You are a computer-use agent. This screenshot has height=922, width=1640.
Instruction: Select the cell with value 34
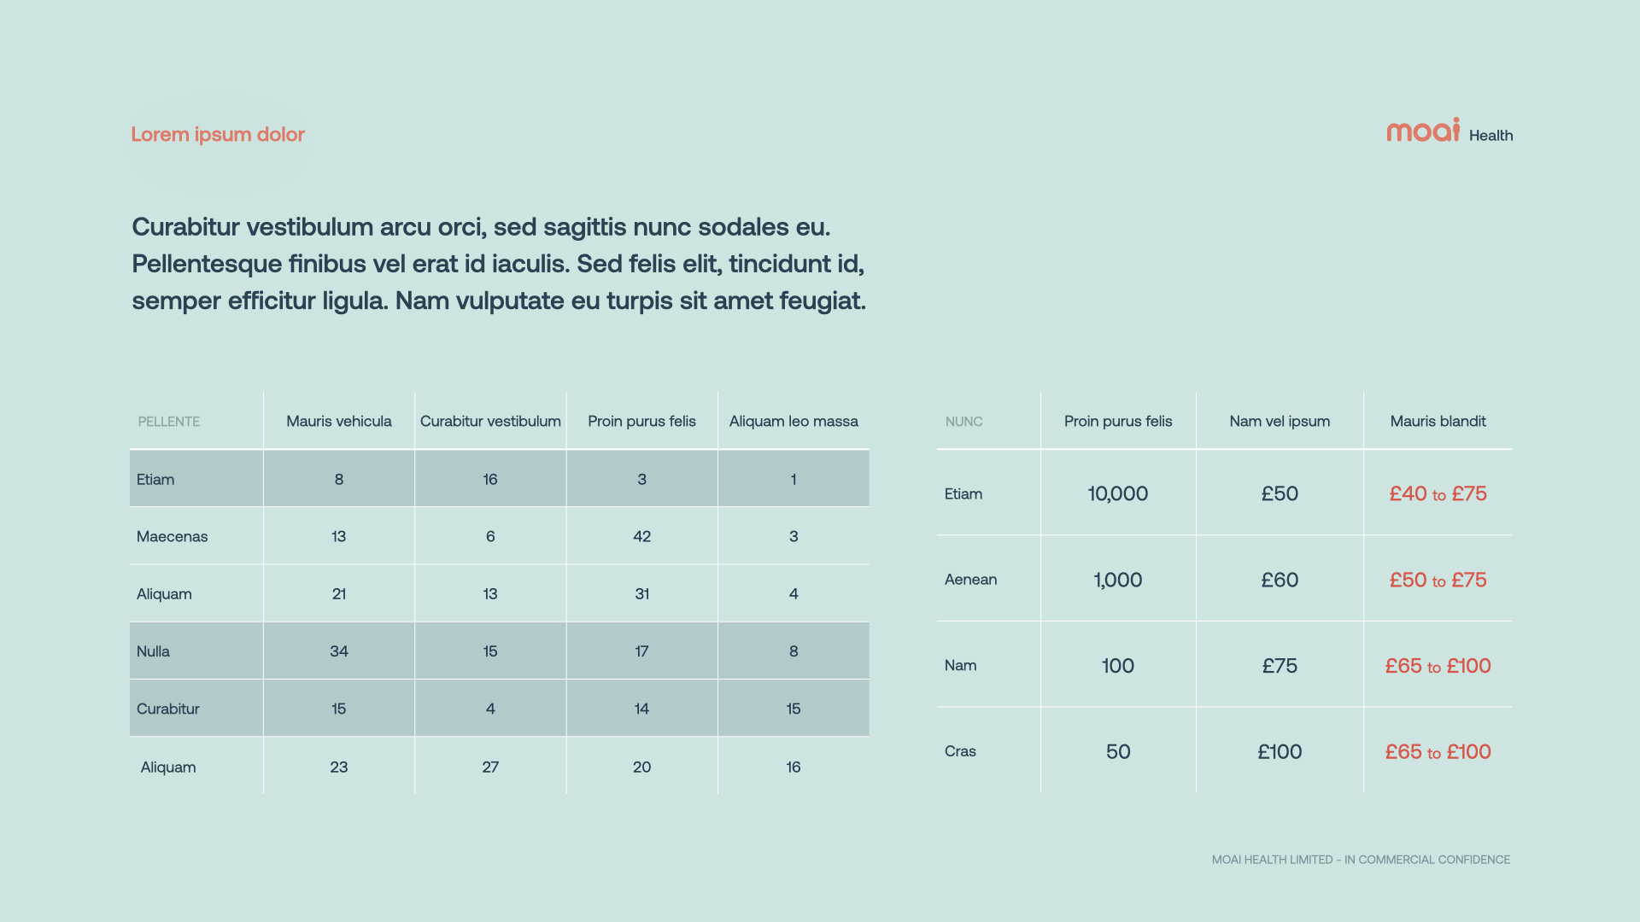339,651
